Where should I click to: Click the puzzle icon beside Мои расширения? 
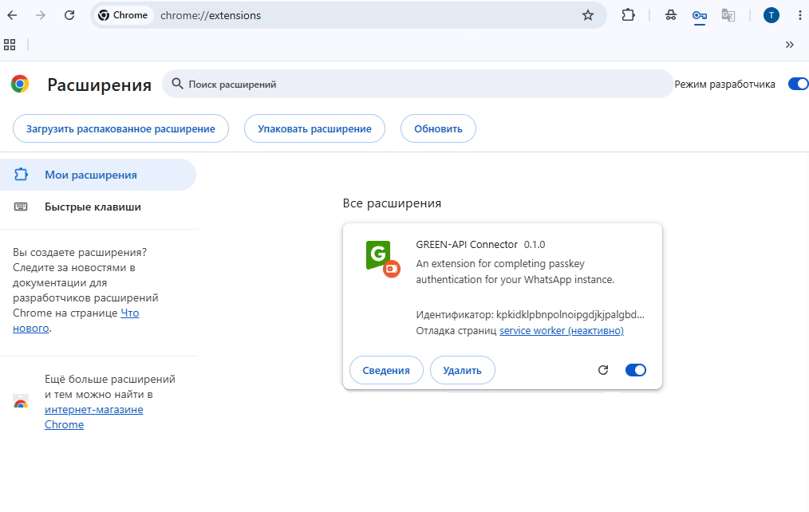(x=21, y=175)
